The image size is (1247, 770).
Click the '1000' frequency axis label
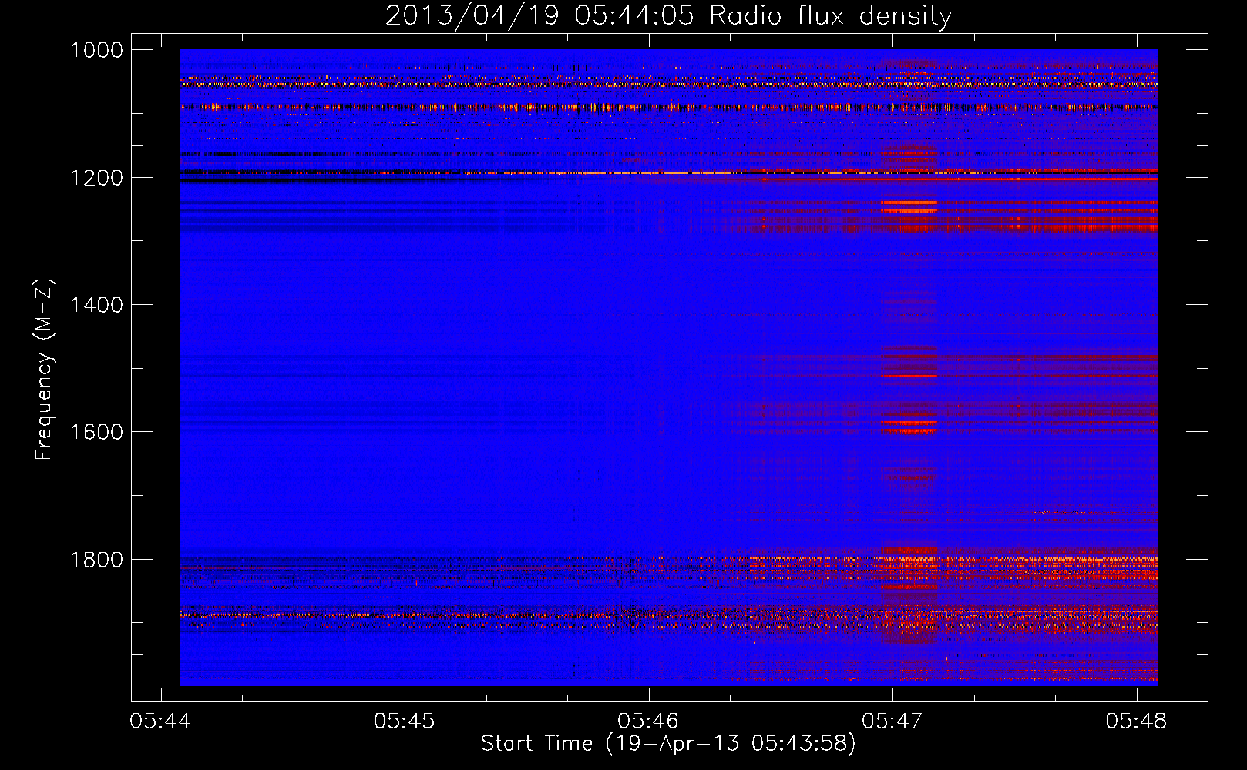[x=96, y=50]
